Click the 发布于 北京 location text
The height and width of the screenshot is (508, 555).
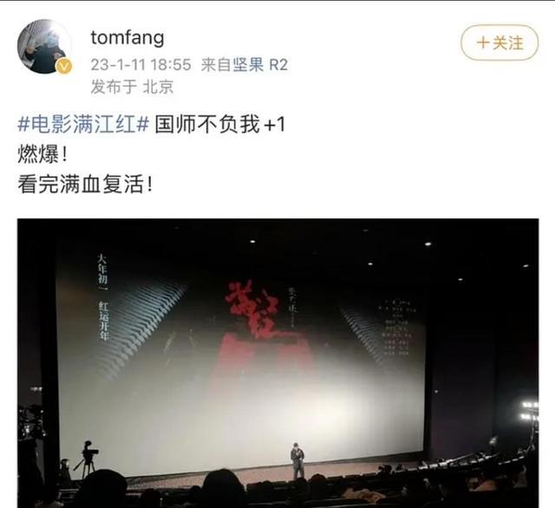(x=132, y=87)
